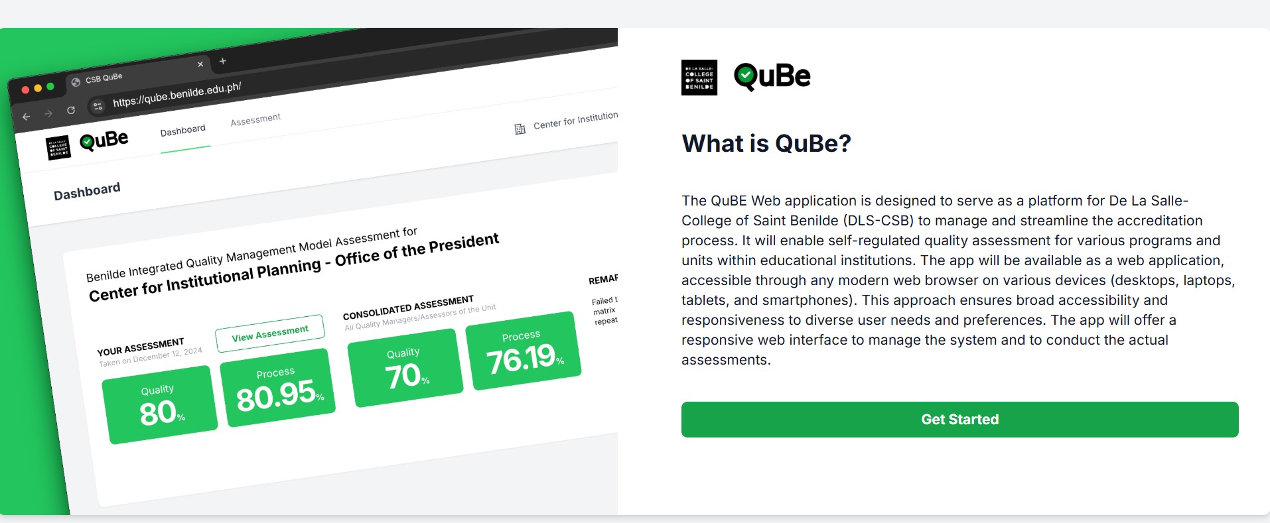Click the red traffic light dot
The width and height of the screenshot is (1270, 523).
pyautogui.click(x=26, y=90)
